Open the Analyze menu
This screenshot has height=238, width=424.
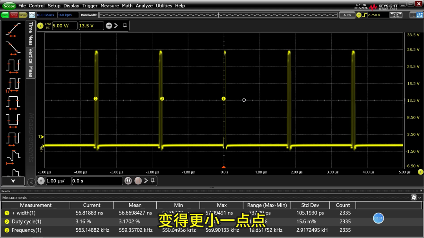point(144,5)
